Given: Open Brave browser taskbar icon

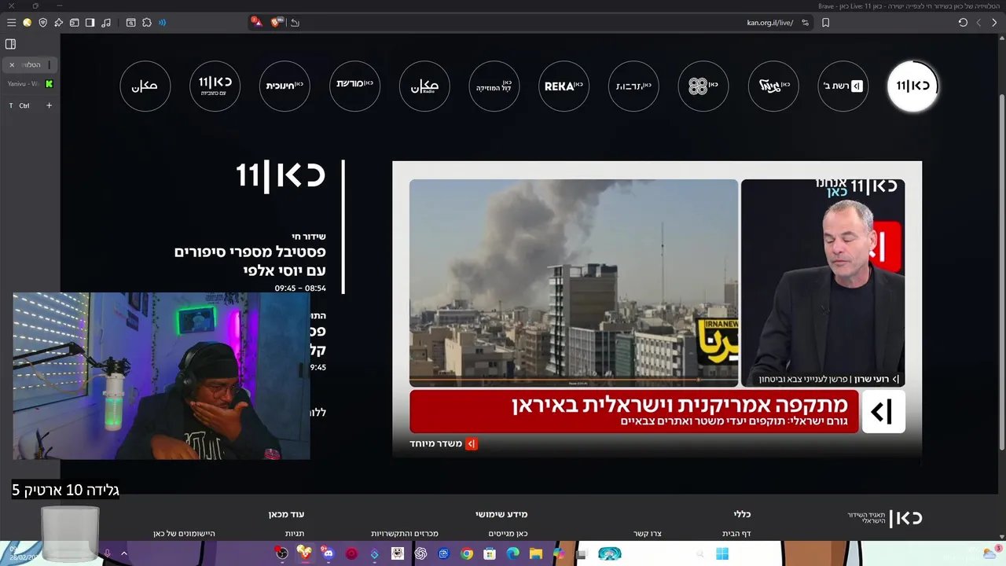Looking at the screenshot, I should [304, 553].
